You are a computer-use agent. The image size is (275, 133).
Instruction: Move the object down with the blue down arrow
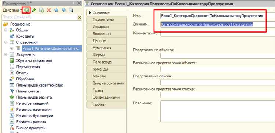coord(64,10)
